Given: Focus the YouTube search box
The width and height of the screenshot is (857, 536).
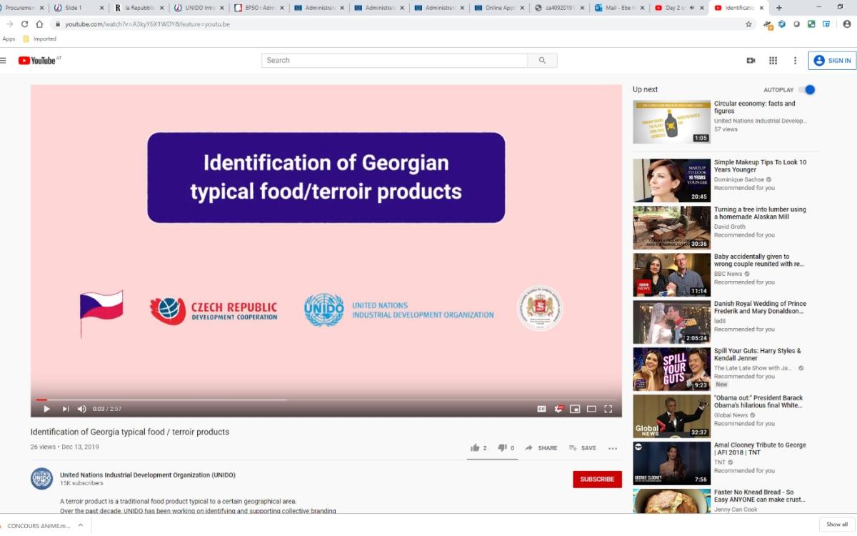Looking at the screenshot, I should 394,61.
